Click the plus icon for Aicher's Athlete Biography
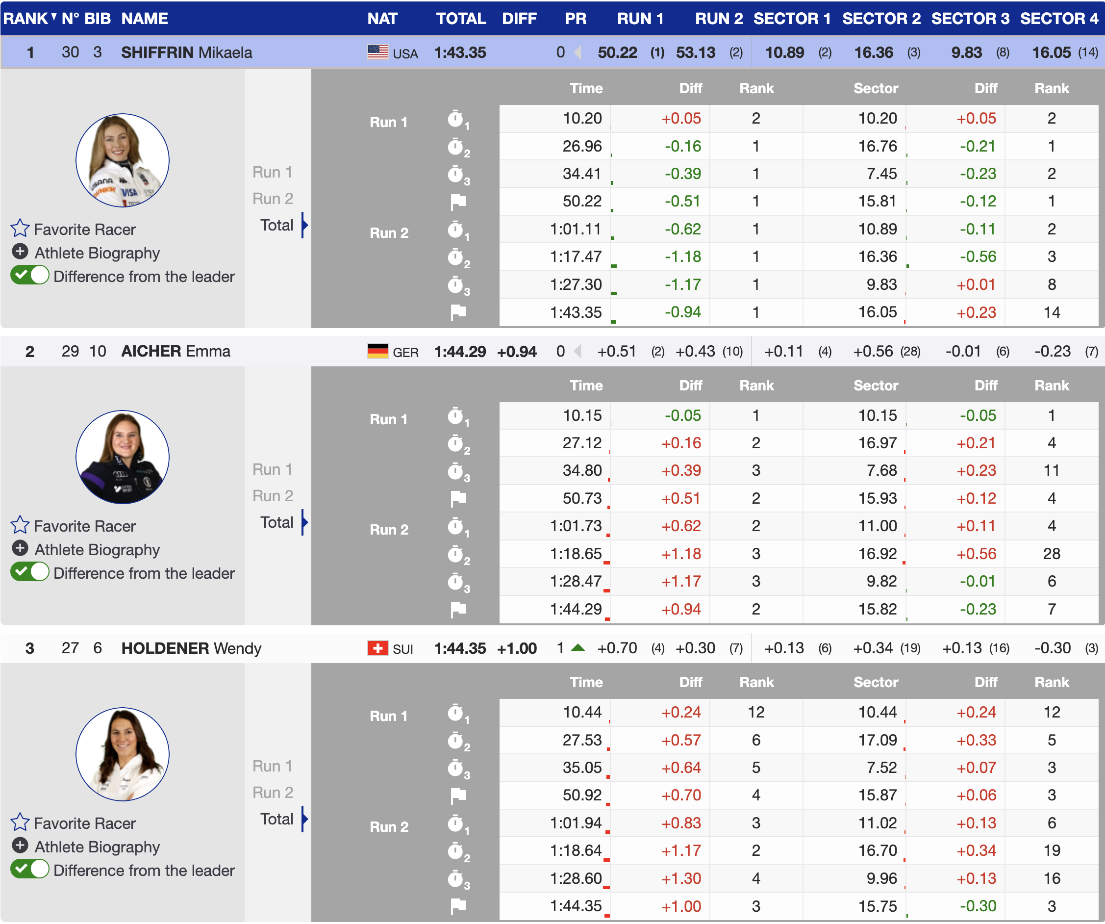 (20, 549)
